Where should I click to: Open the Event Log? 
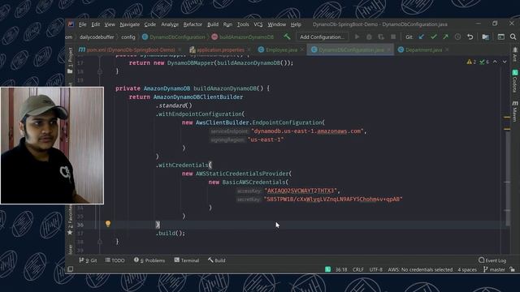(x=492, y=260)
